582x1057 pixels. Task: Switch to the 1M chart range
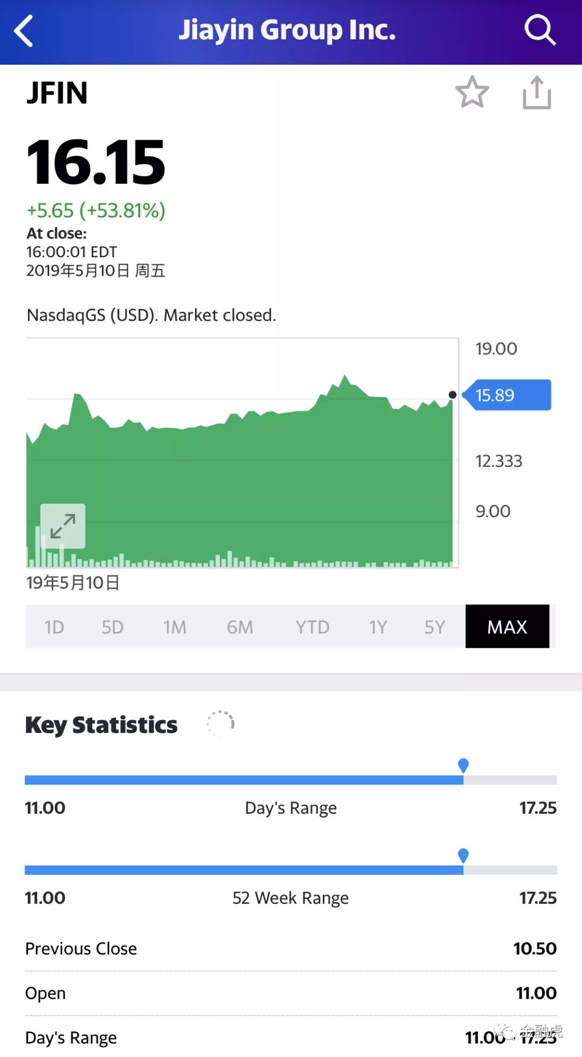pos(175,627)
